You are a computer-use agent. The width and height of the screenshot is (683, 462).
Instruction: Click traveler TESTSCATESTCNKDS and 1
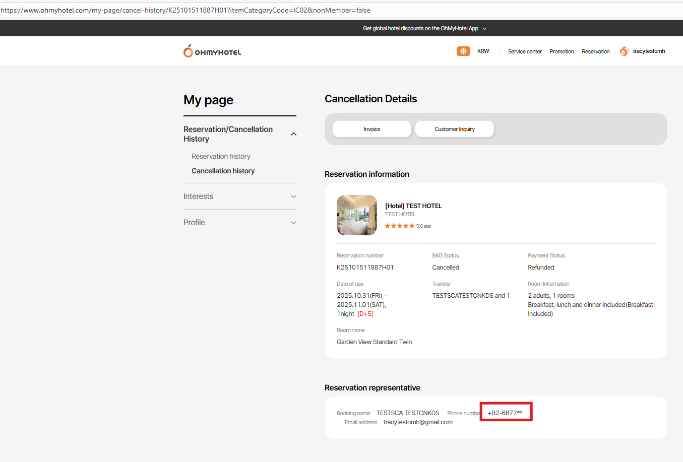click(x=471, y=296)
